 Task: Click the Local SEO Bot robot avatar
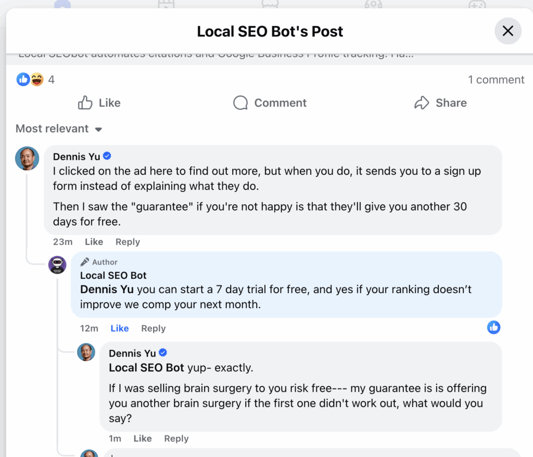[57, 265]
